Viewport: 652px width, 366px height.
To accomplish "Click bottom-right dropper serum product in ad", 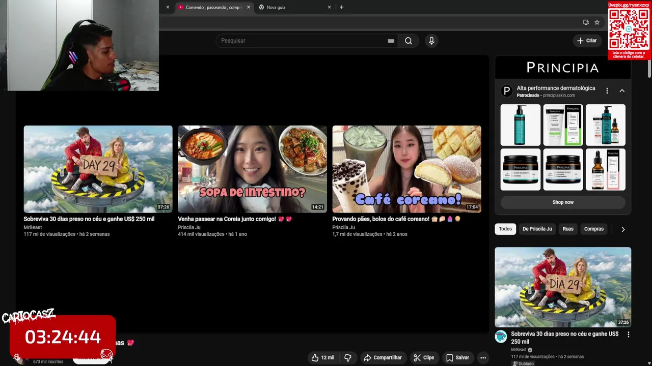I will 605,170.
